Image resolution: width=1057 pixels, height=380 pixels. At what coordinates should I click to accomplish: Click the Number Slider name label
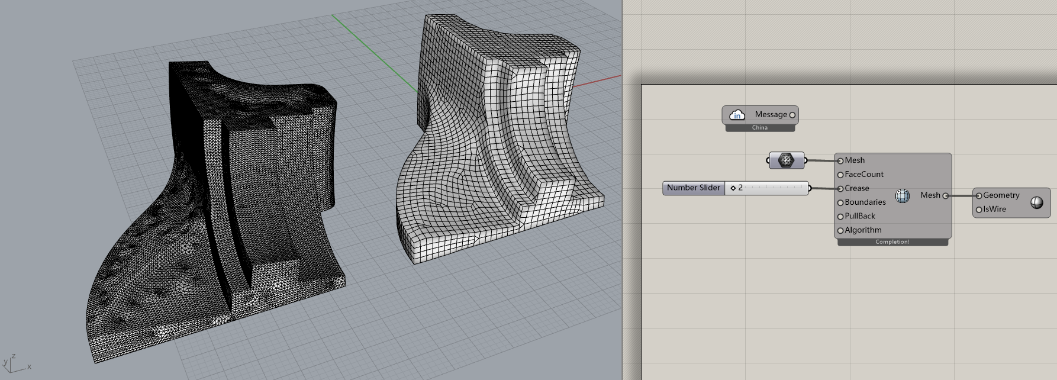click(694, 188)
